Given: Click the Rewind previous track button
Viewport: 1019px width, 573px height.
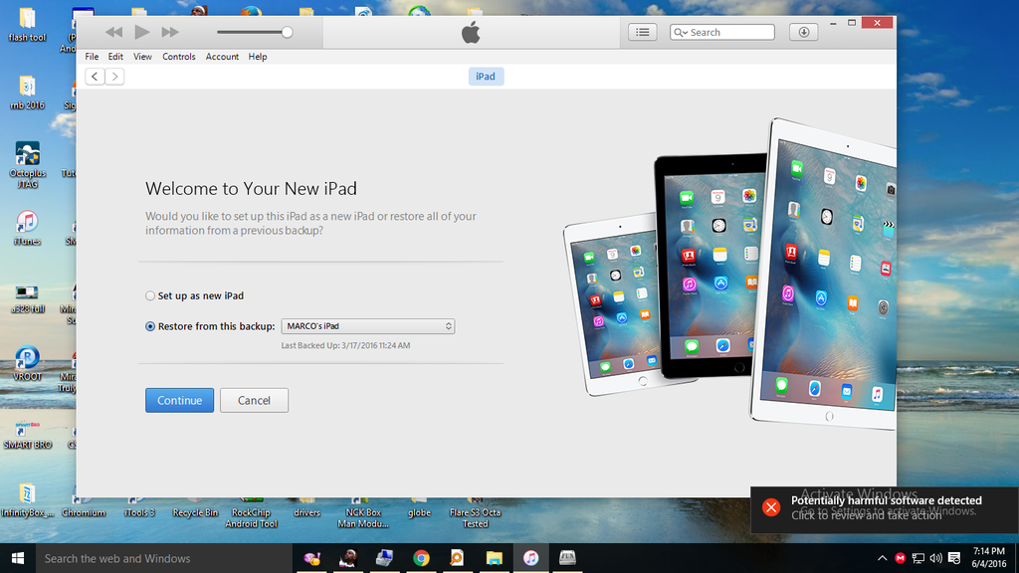Looking at the screenshot, I should (x=114, y=33).
